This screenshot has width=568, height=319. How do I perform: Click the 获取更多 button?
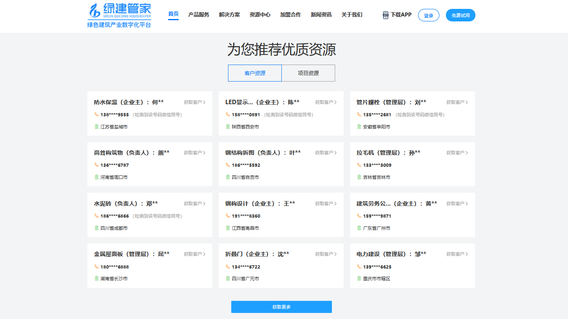[x=281, y=307]
